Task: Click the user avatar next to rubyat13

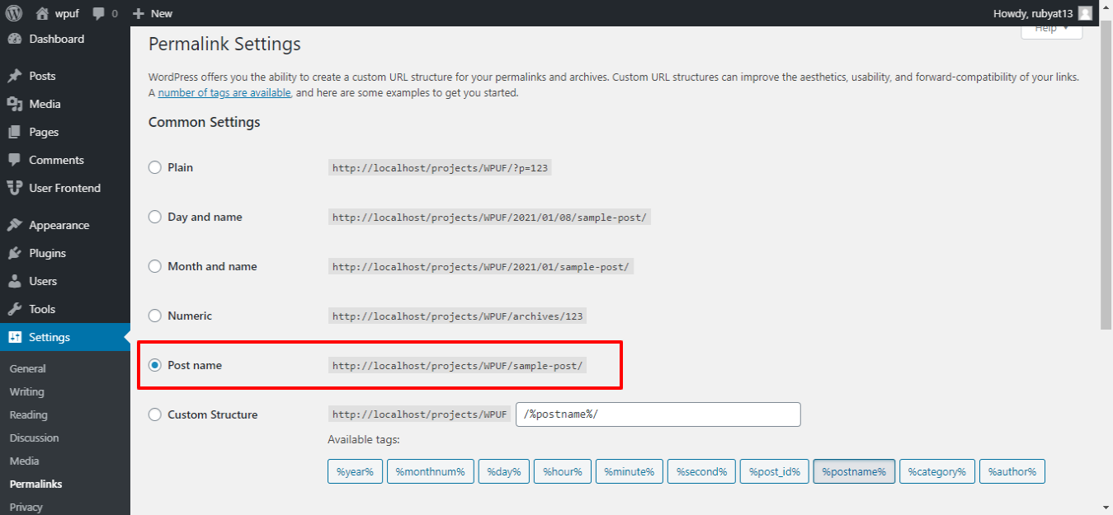Action: (x=1085, y=13)
